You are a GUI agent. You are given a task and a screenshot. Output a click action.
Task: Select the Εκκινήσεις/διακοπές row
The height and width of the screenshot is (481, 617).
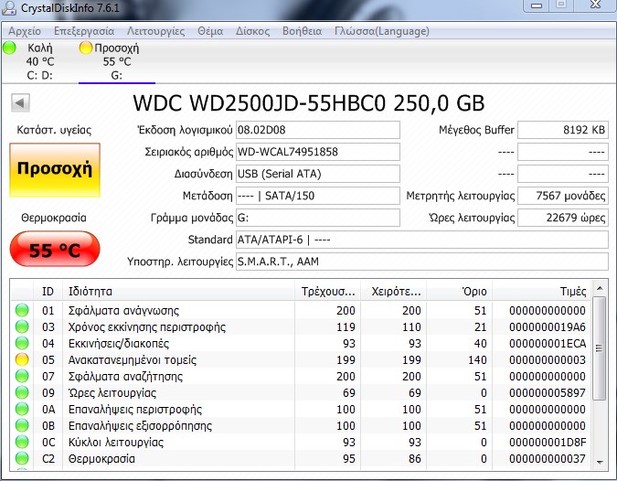coord(301,343)
